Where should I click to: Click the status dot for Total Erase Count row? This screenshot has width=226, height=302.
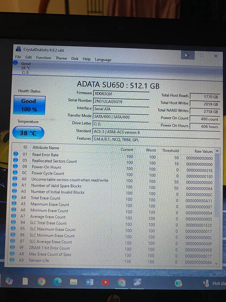pos(14,197)
